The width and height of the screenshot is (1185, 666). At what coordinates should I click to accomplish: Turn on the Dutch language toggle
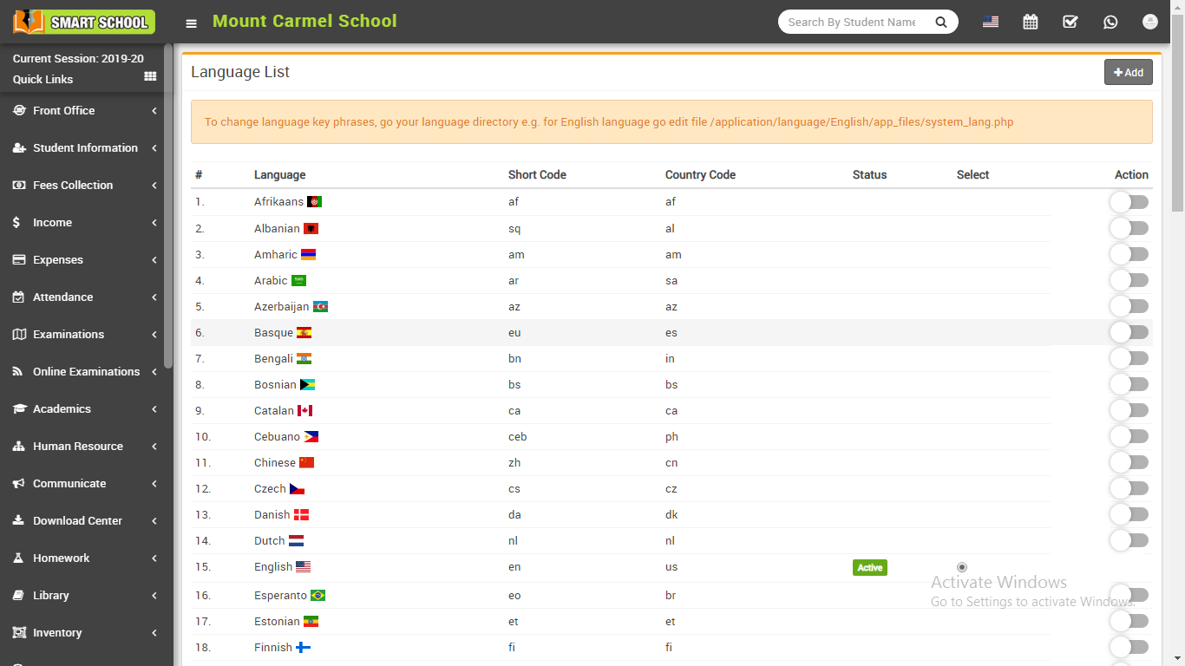[x=1129, y=540]
